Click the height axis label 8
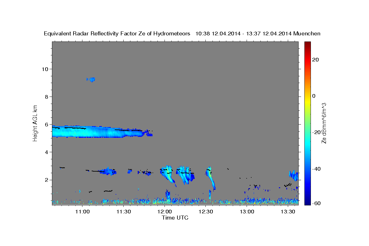 coord(47,97)
